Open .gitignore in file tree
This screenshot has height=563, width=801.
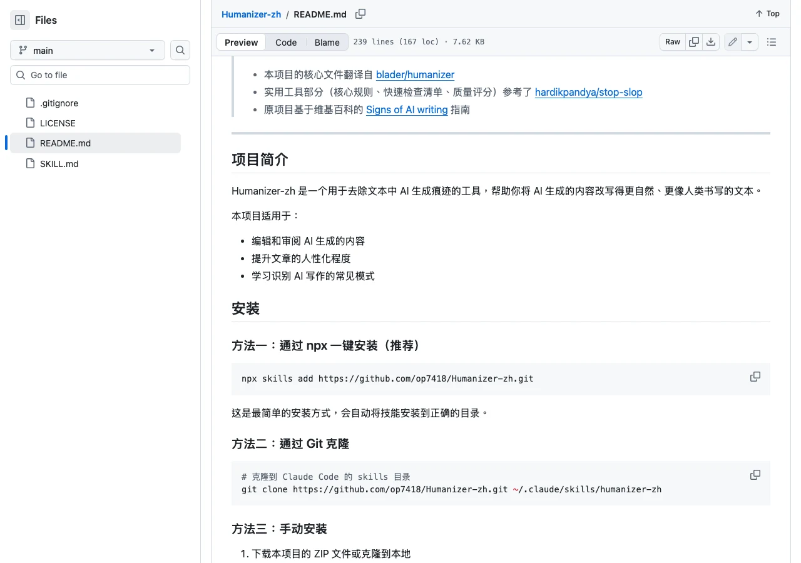(59, 103)
